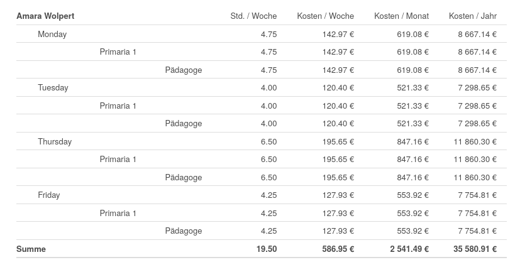This screenshot has height=272, width=520.
Task: Click Thursday weekly hours 6.50
Action: [268, 141]
